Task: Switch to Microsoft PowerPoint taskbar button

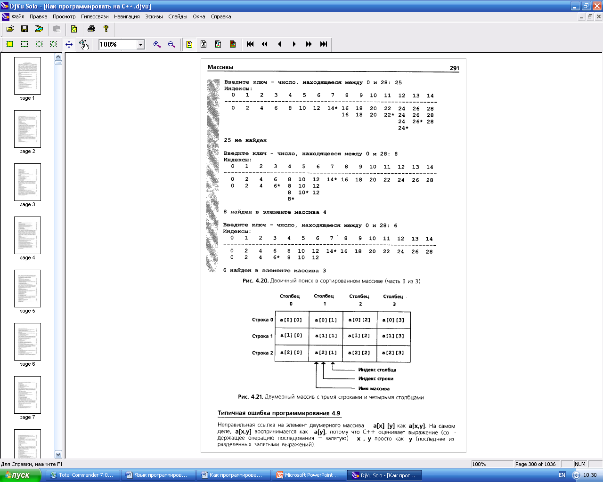Action: point(309,475)
